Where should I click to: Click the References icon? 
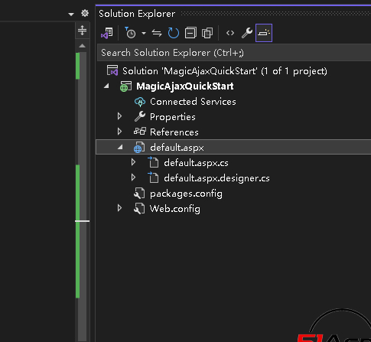coord(140,132)
